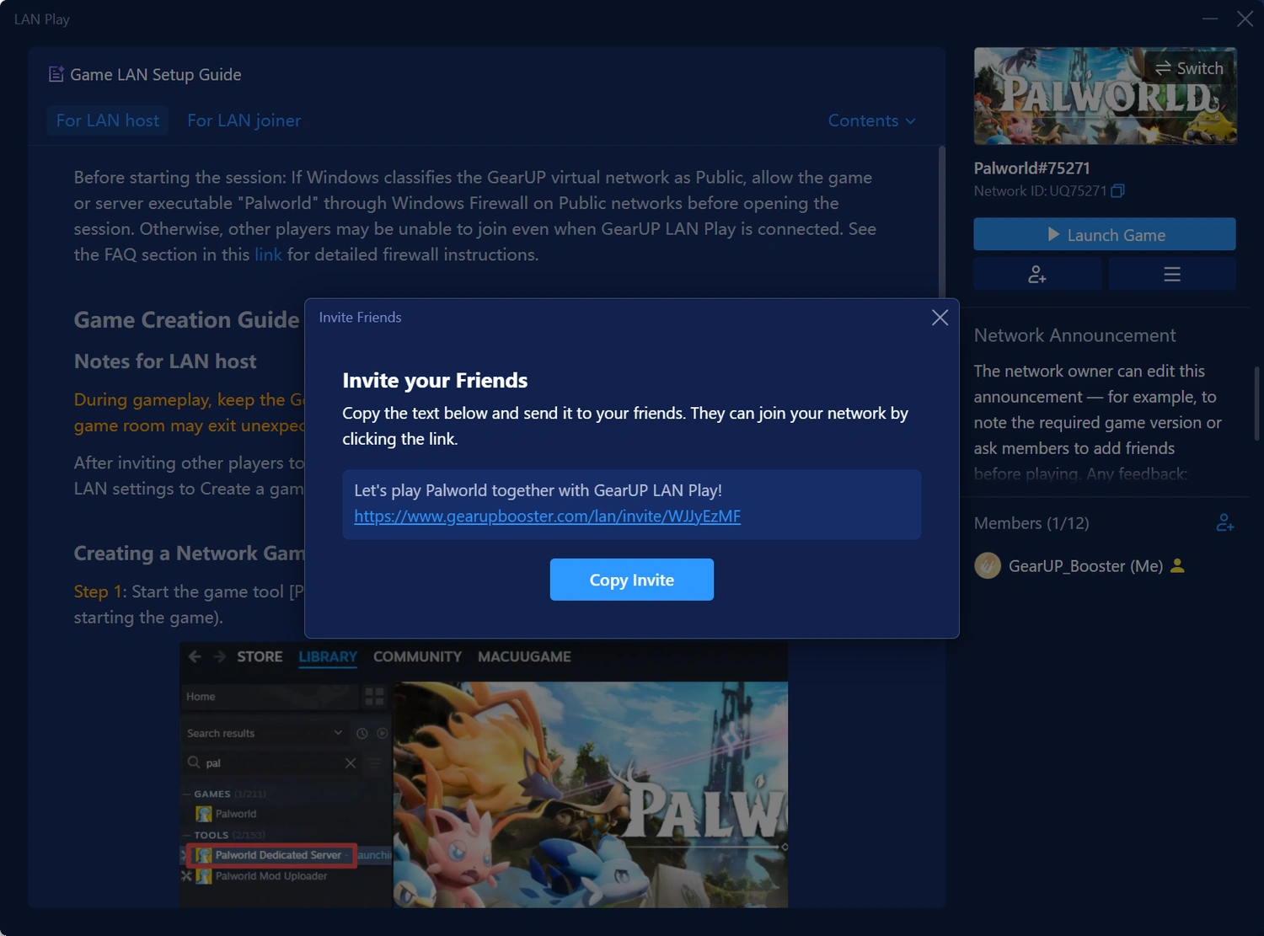Minimize the LAN Play window
The width and height of the screenshot is (1264, 936).
[x=1210, y=19]
